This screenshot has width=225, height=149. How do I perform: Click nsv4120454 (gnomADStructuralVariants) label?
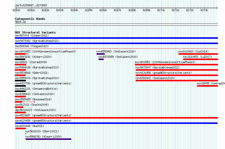[43, 121]
